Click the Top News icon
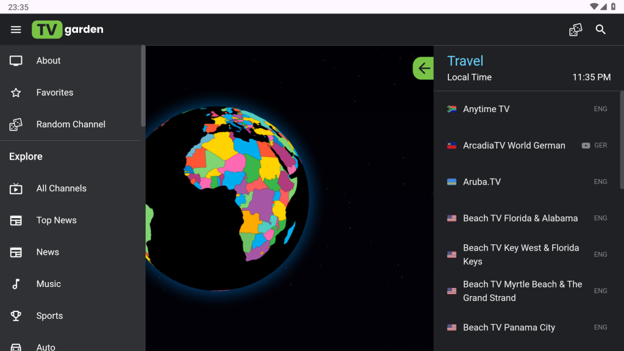Screen dimensions: 624x351 pyautogui.click(x=16, y=220)
